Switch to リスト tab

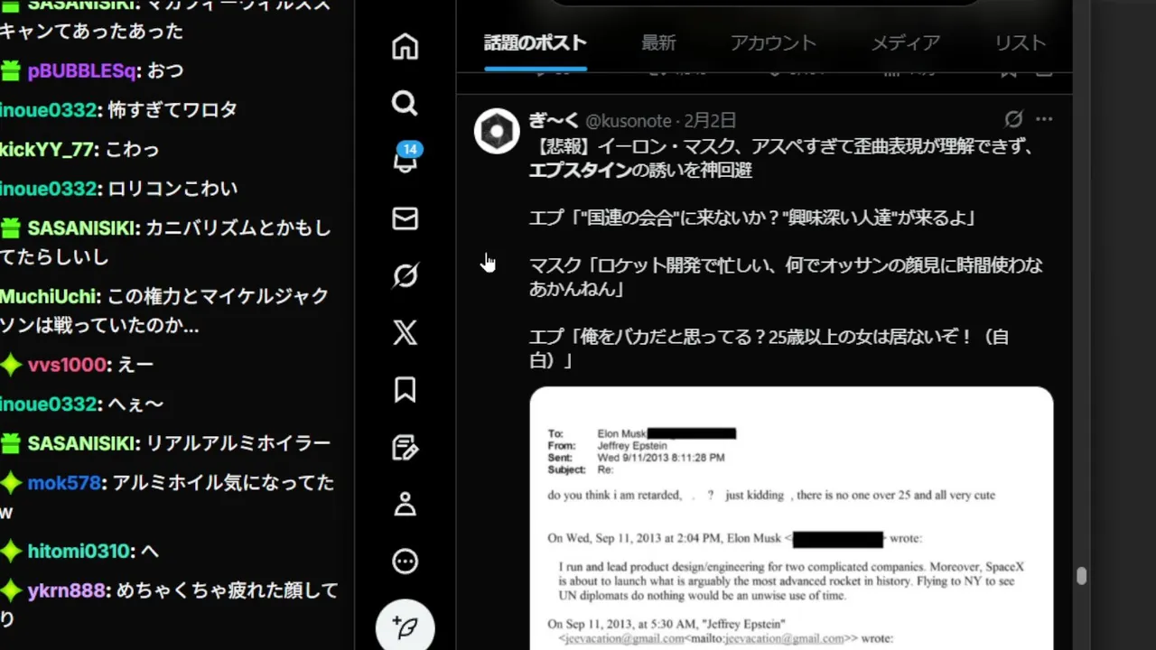click(1021, 42)
